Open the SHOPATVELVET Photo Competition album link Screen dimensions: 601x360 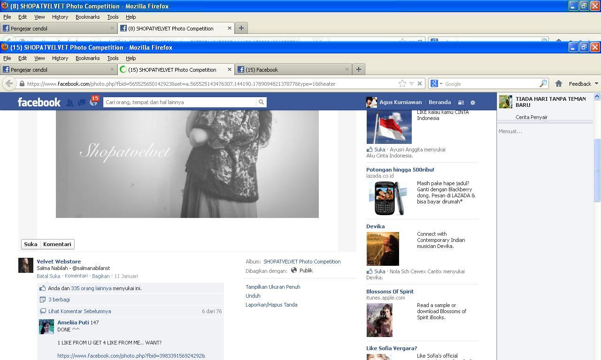302,262
